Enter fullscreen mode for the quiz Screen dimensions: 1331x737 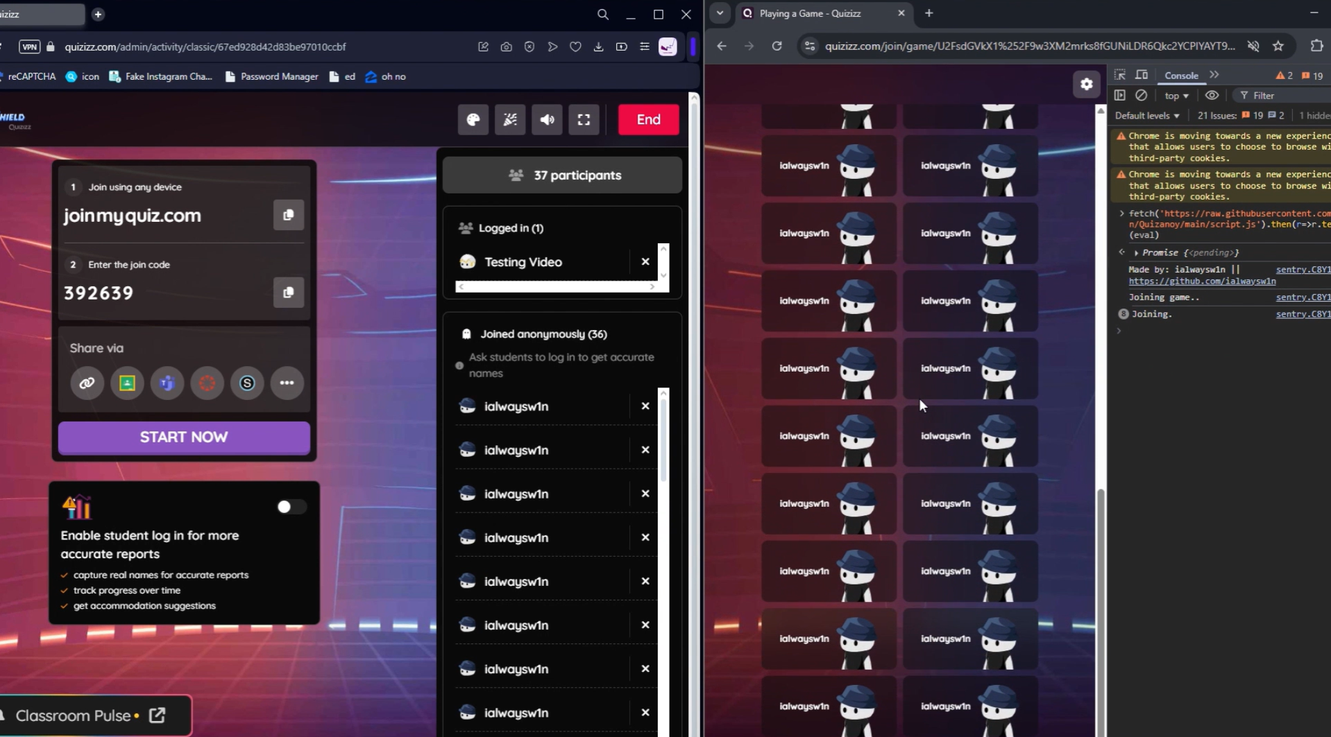584,119
